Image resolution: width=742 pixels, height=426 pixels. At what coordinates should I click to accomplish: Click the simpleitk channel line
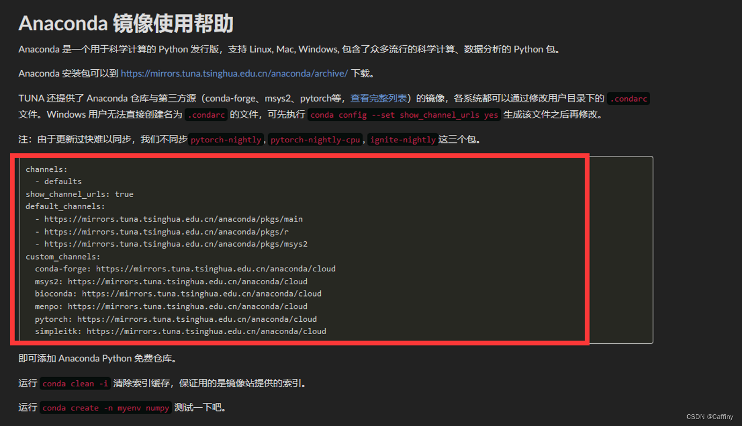coord(181,331)
